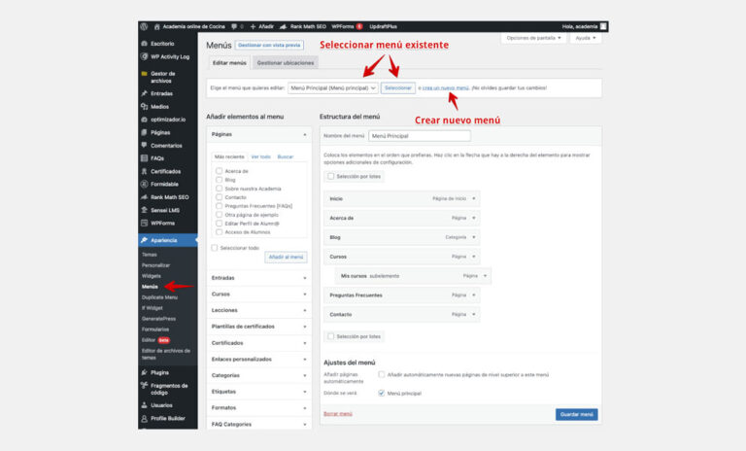This screenshot has width=746, height=451.
Task: Click the Profile Builder icon in sidebar
Action: tap(144, 418)
